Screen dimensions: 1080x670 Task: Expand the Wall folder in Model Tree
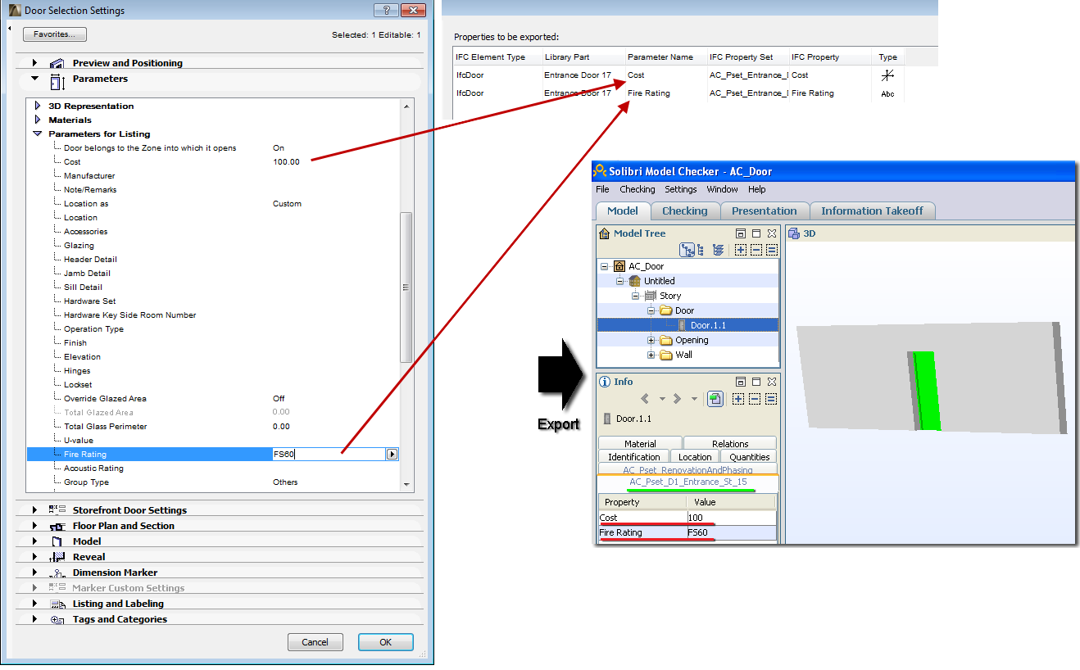pos(651,355)
